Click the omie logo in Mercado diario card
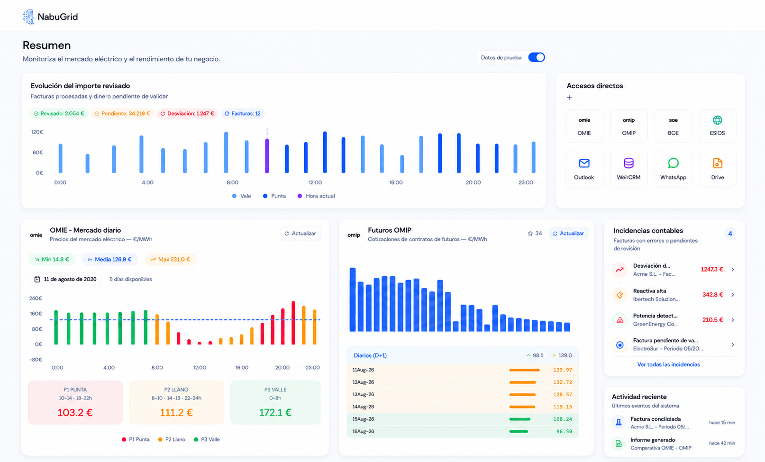 coord(36,235)
